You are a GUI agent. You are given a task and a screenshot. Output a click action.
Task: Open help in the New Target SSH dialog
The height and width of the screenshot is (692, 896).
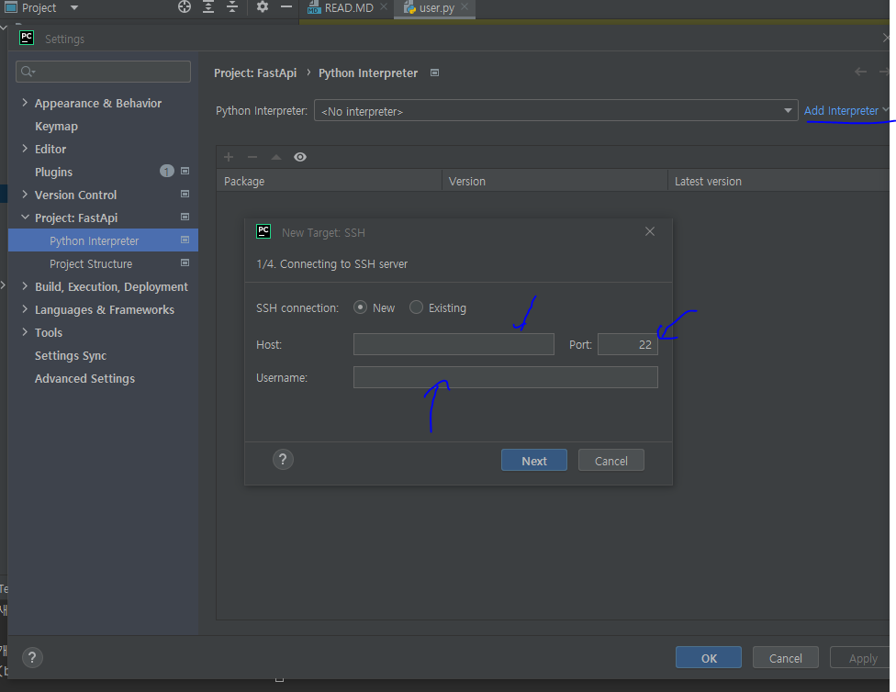pyautogui.click(x=283, y=460)
